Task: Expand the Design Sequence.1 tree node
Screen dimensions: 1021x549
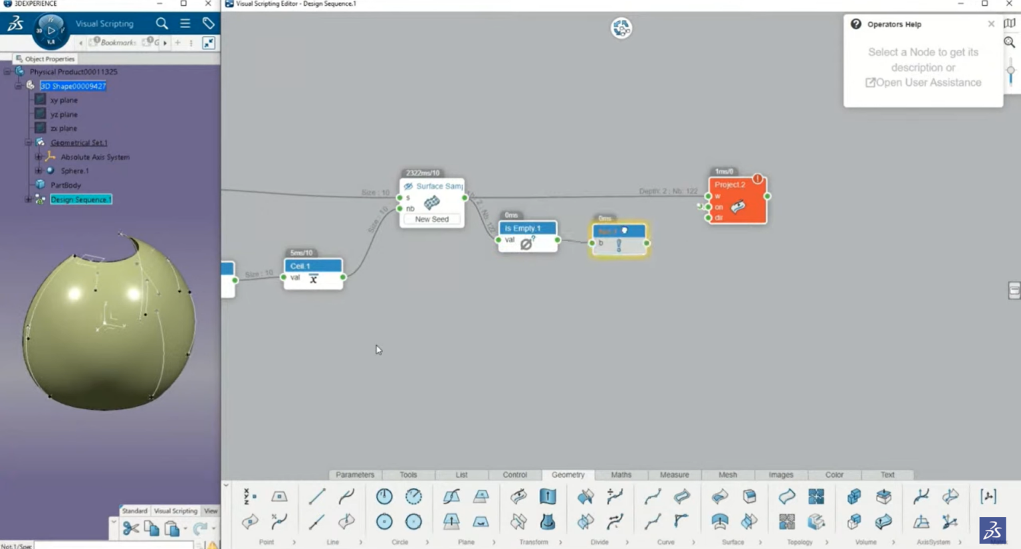Action: (x=28, y=199)
